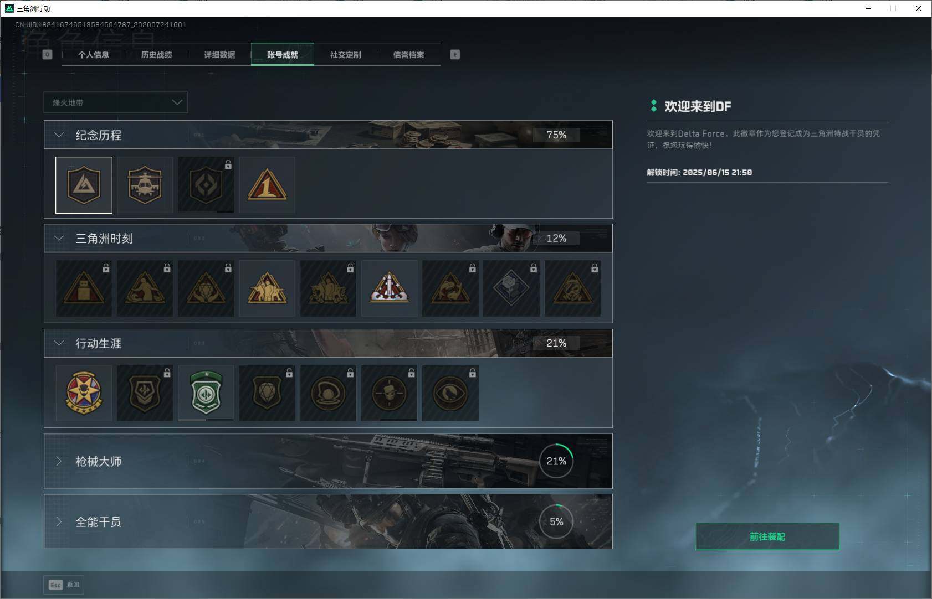
Task: Go to the 社交定制 tab
Action: pos(346,54)
